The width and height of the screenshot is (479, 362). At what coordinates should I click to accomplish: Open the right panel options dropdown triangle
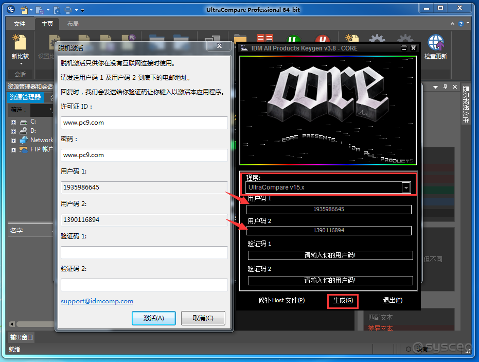pyautogui.click(x=436, y=87)
